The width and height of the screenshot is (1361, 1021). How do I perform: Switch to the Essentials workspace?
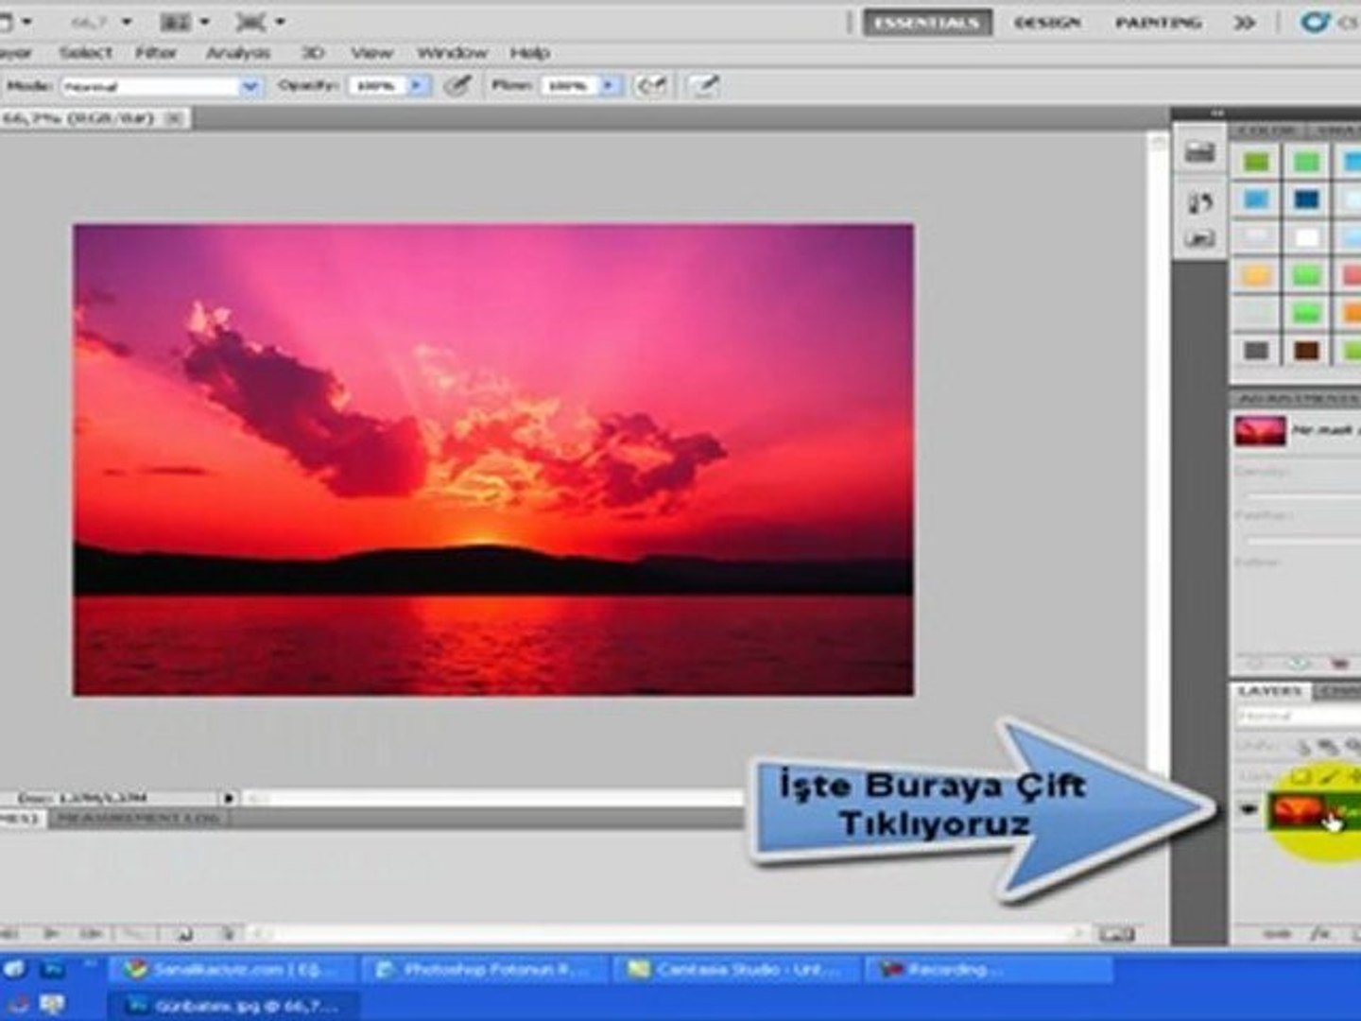coord(927,22)
